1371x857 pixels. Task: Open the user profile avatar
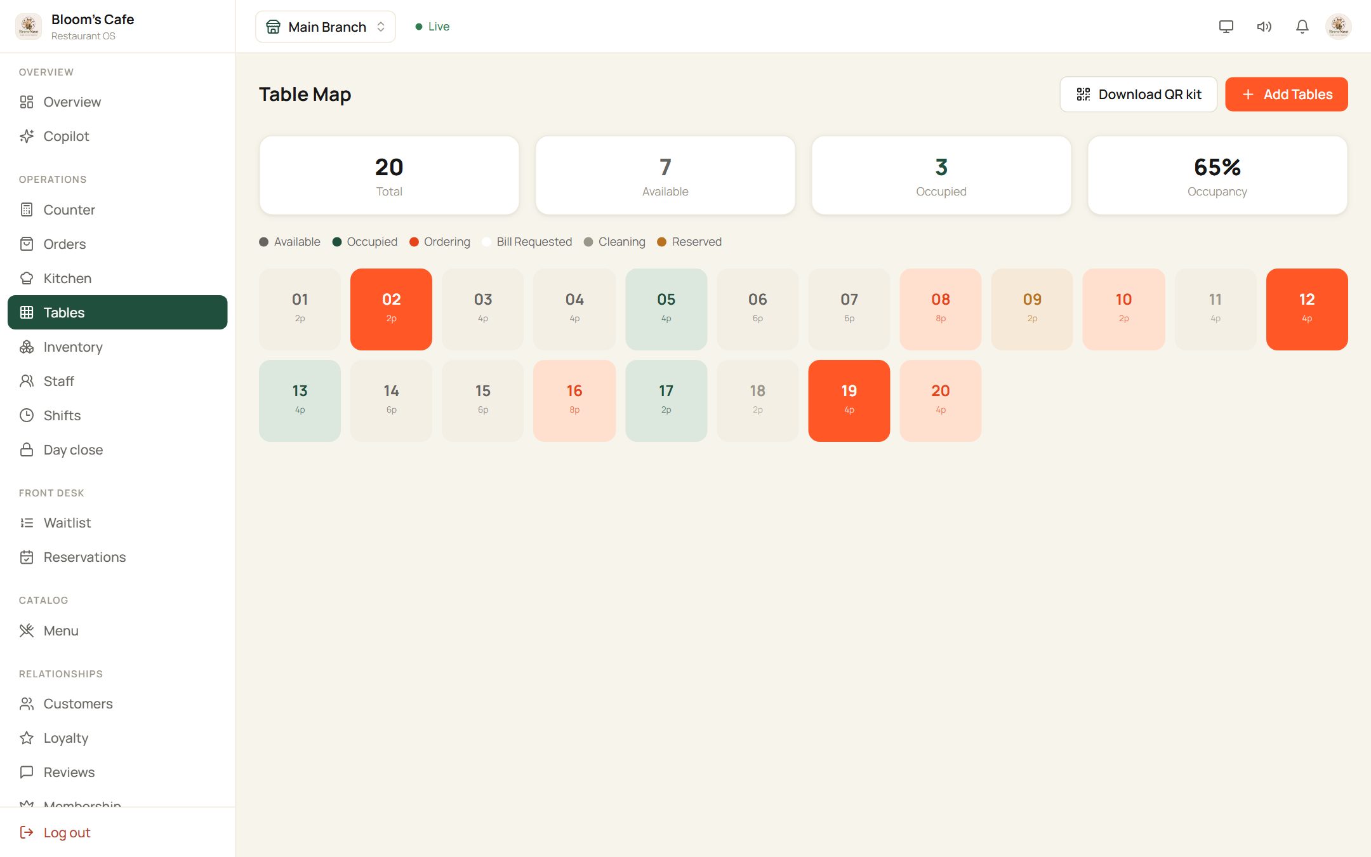[x=1339, y=27]
